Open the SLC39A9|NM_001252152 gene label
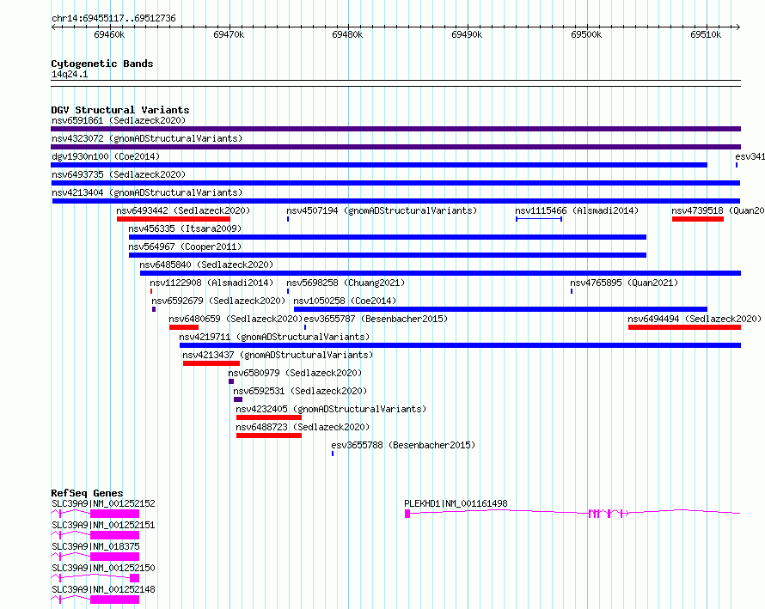Screen dimensions: 765x609 [103, 503]
